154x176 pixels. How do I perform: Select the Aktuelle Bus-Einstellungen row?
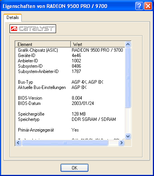click(70, 87)
